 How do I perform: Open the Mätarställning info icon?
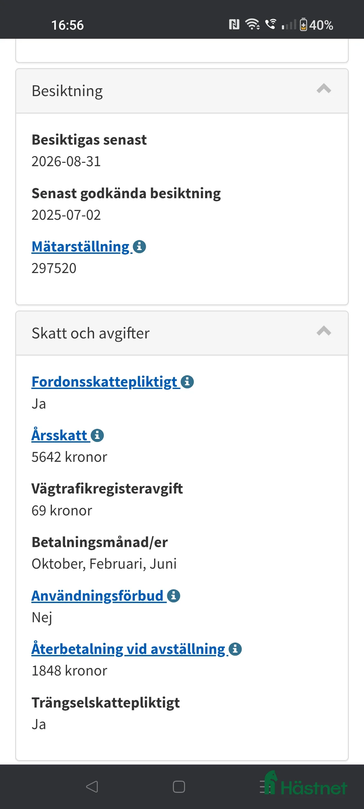tap(139, 246)
